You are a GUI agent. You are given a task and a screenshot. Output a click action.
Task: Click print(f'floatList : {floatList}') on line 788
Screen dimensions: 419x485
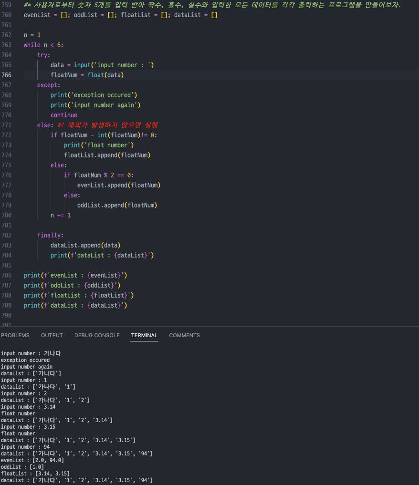(x=79, y=295)
